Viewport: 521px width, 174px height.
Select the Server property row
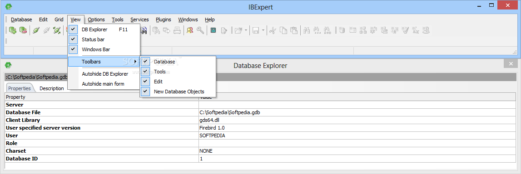pyautogui.click(x=261, y=105)
